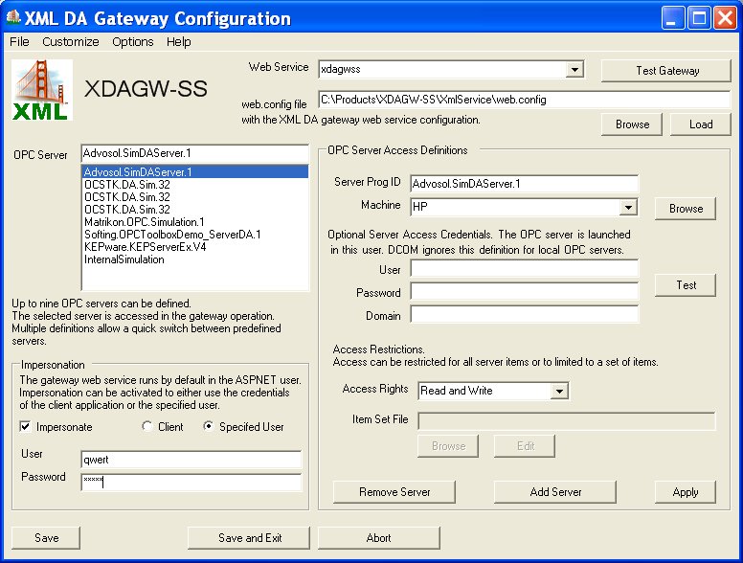Click the Save button
The height and width of the screenshot is (563, 743).
click(46, 538)
